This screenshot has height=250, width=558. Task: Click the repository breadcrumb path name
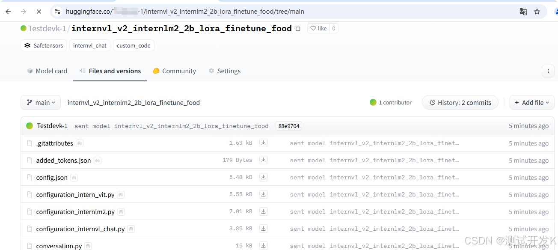click(134, 103)
